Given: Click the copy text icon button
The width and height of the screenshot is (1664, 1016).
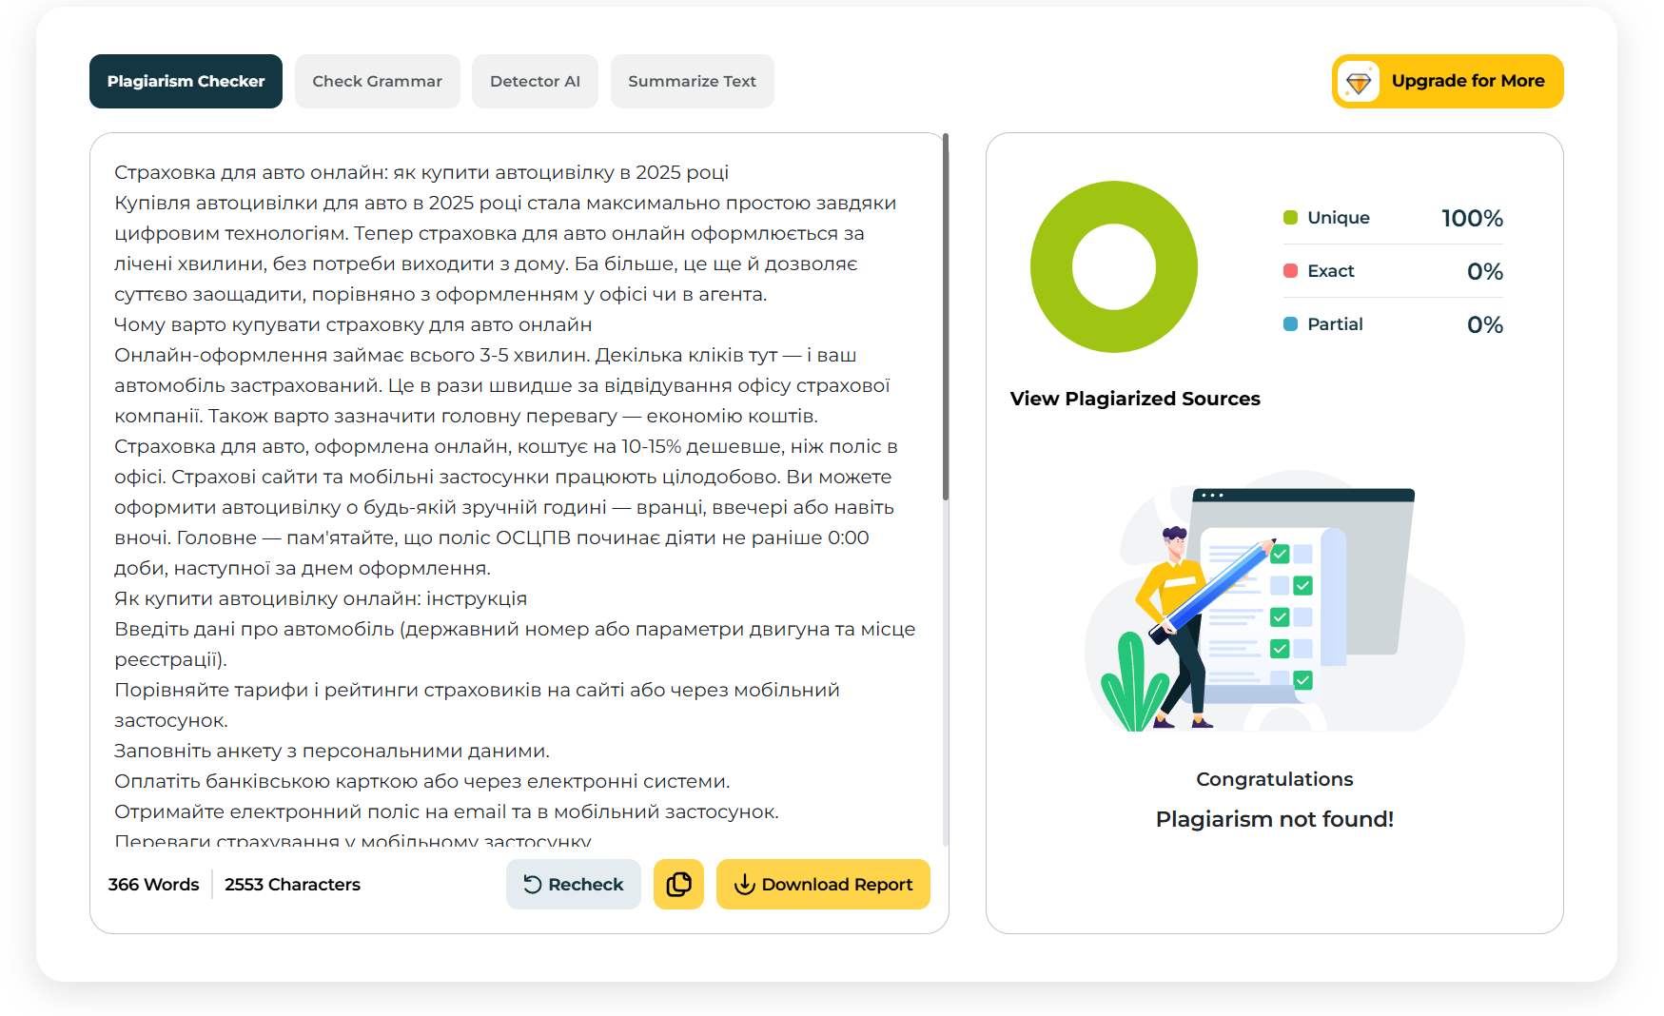Looking at the screenshot, I should 678,884.
